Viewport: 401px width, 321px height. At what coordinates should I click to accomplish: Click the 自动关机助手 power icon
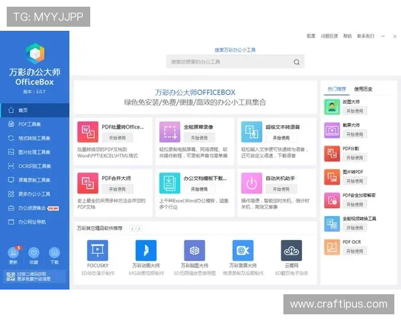(252, 183)
